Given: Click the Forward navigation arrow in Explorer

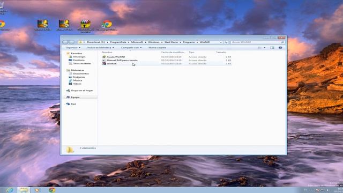Looking at the screenshot, I should pos(71,42).
